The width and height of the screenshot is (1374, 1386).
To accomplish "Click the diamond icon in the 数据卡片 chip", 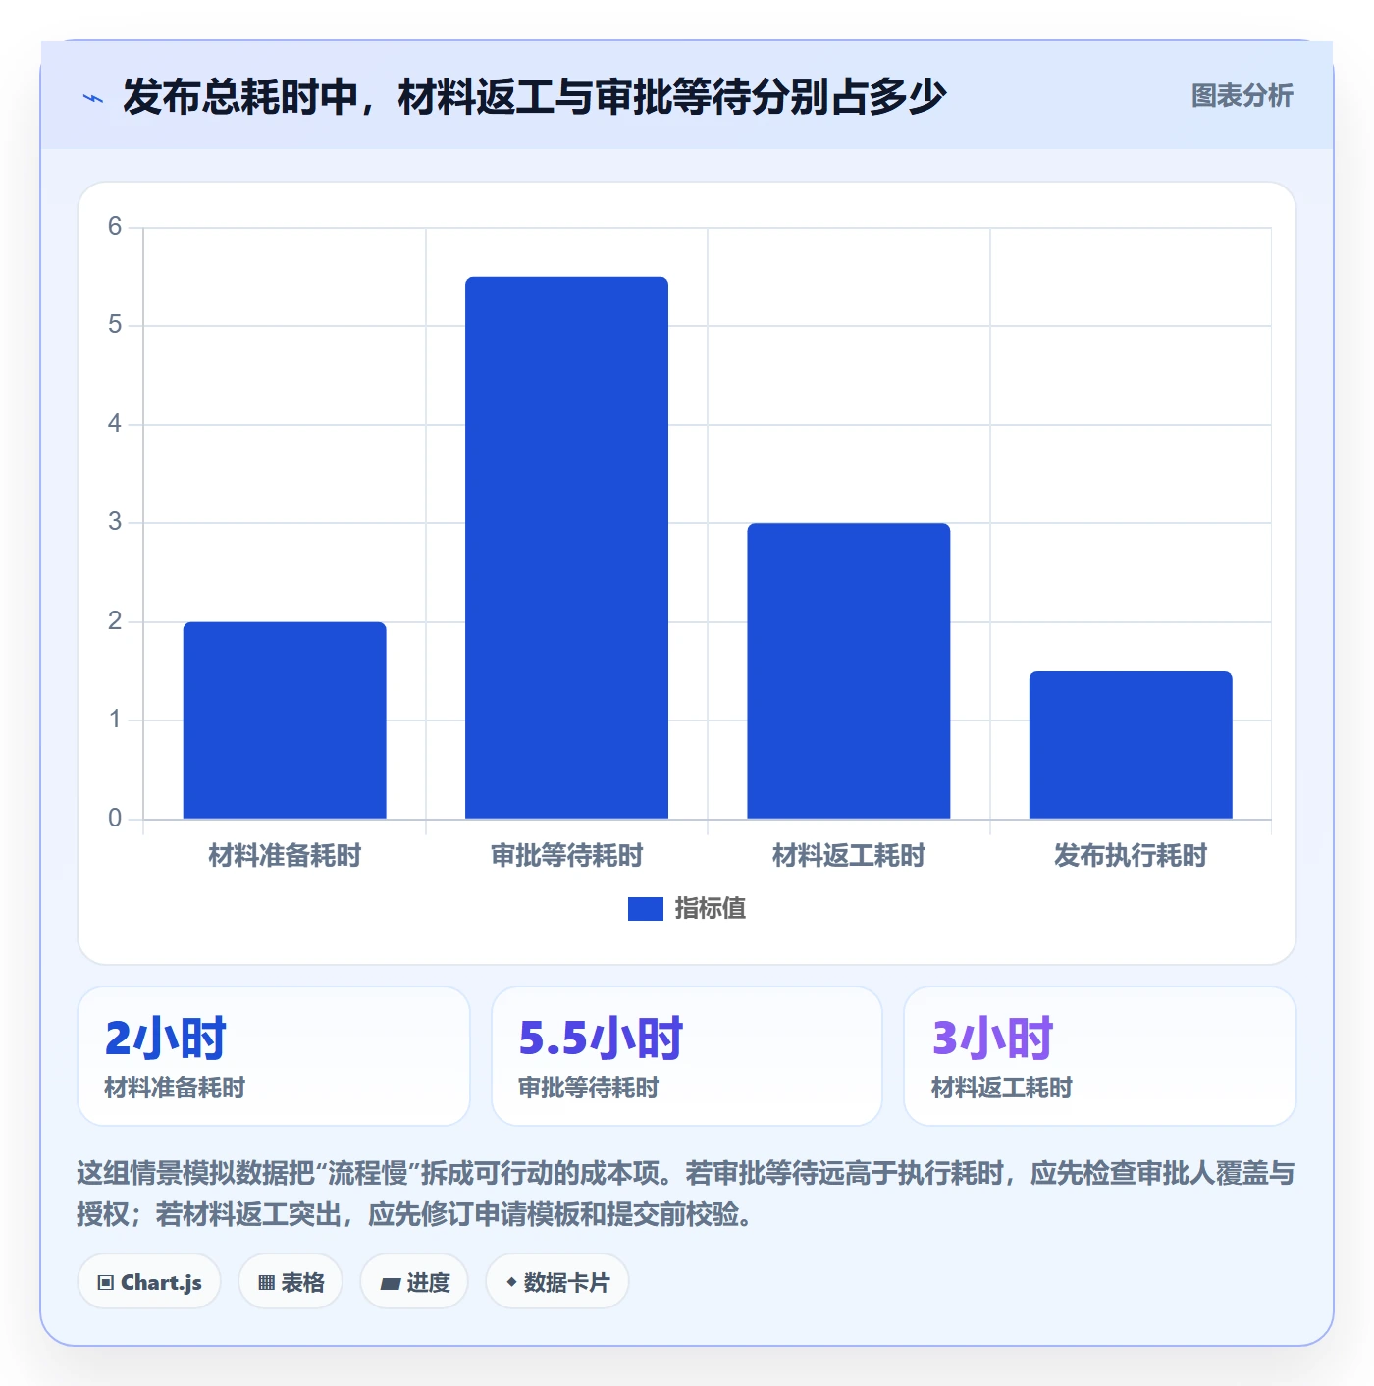I will point(511,1282).
